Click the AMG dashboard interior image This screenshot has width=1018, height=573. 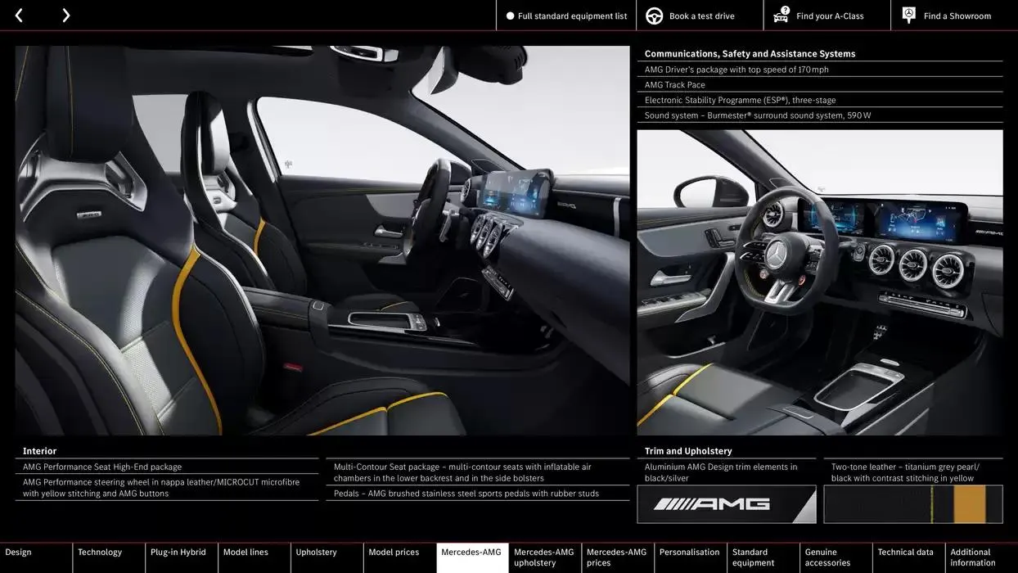(x=818, y=282)
